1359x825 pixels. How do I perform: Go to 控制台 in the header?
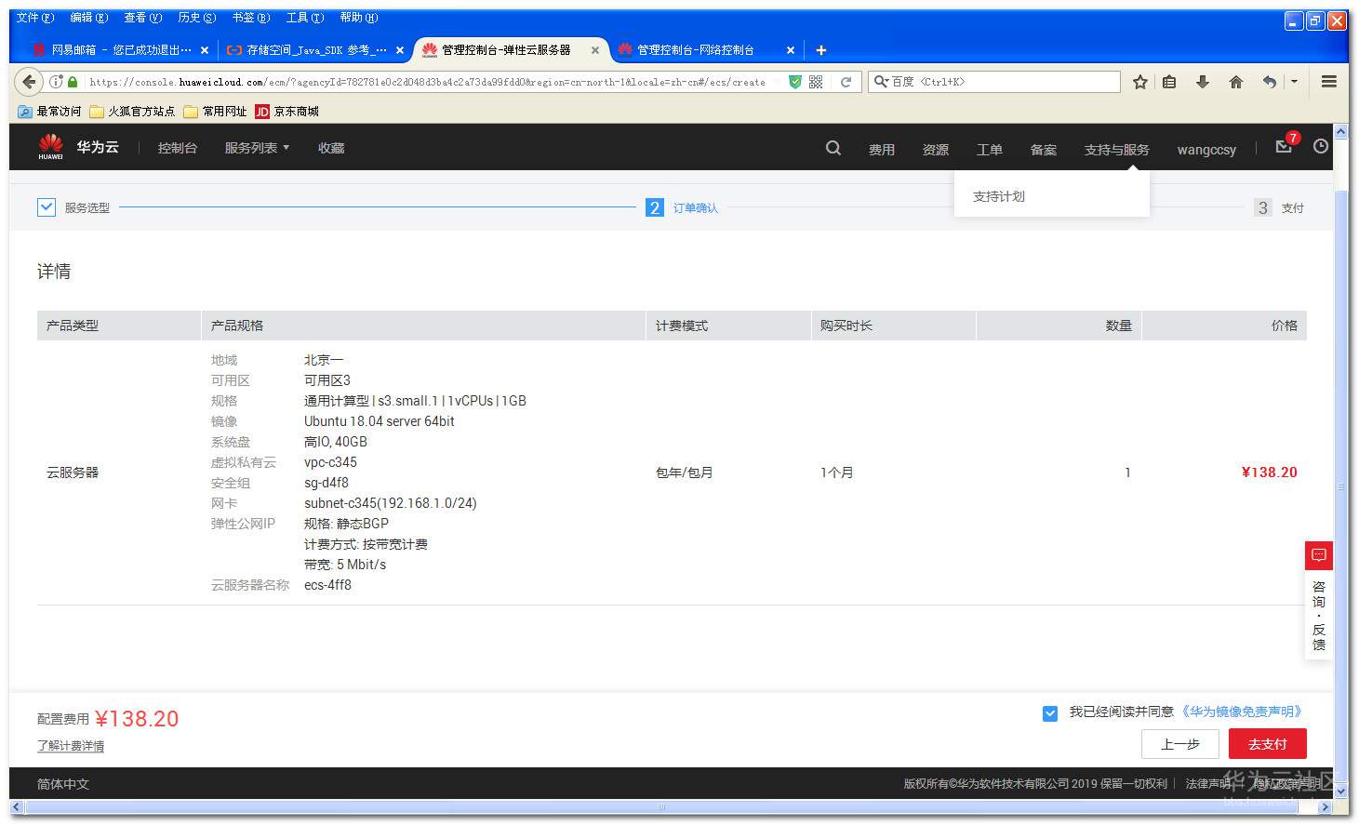click(x=177, y=148)
